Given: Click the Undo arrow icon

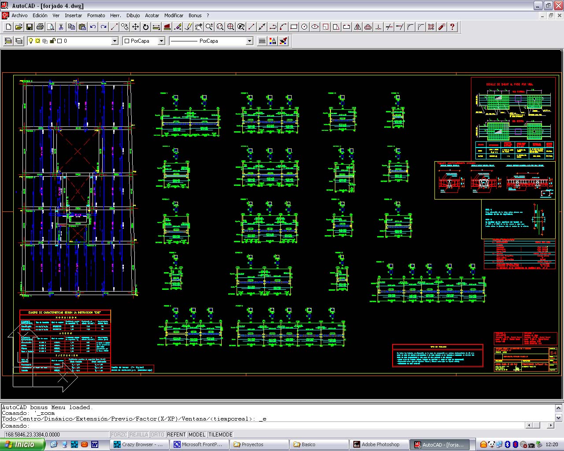Looking at the screenshot, I should [93, 27].
